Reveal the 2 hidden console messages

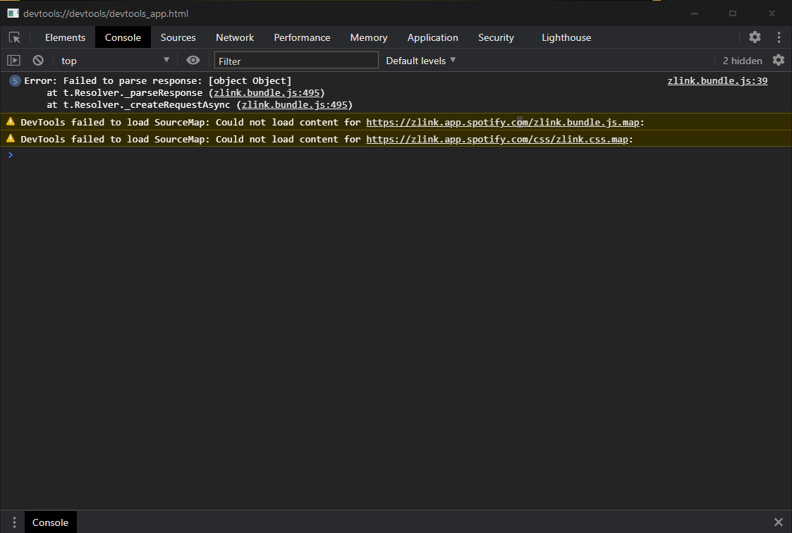click(x=741, y=60)
